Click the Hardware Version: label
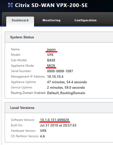Image resolution: width=113 pixels, height=145 pixels. (23, 131)
